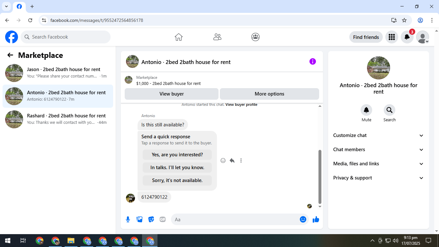The image size is (439, 247).
Task: React to the message with smiley icon
Action: pyautogui.click(x=223, y=160)
